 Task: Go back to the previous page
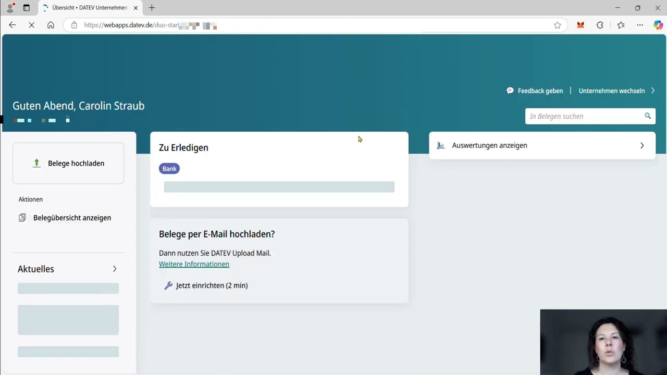13,25
